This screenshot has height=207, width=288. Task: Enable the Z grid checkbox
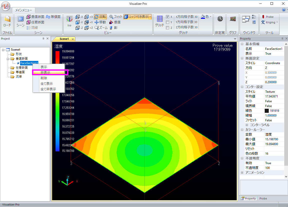(x=168, y=28)
